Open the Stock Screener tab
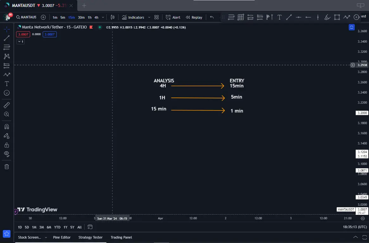This screenshot has height=243, width=369. tap(29, 237)
